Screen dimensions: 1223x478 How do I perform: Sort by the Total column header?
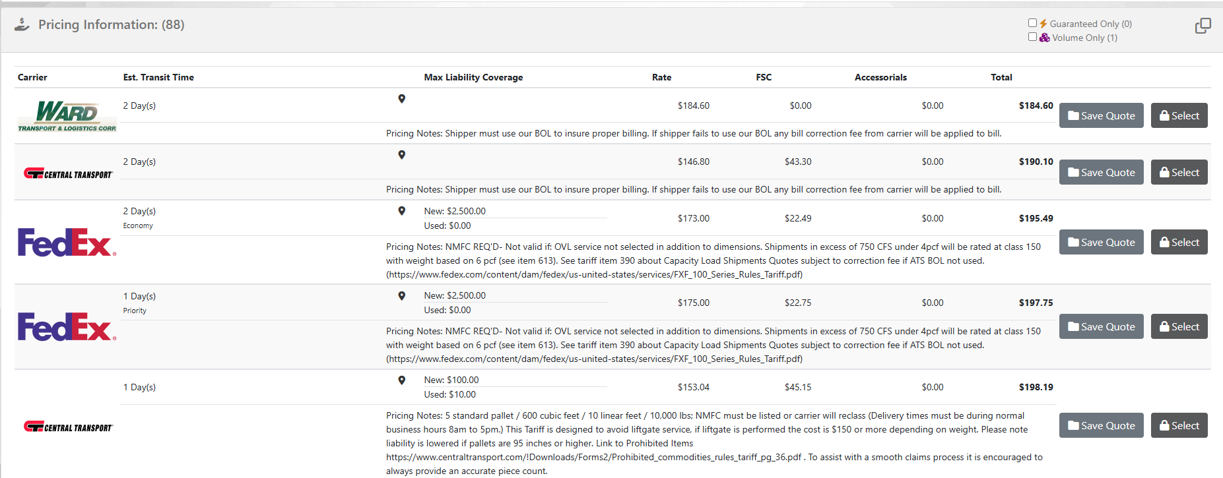pyautogui.click(x=1001, y=77)
